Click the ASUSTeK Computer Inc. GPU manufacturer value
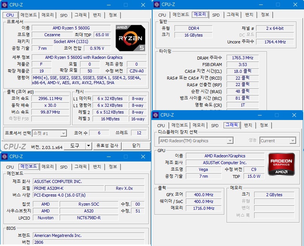304x246 pixels. (x=225, y=163)
